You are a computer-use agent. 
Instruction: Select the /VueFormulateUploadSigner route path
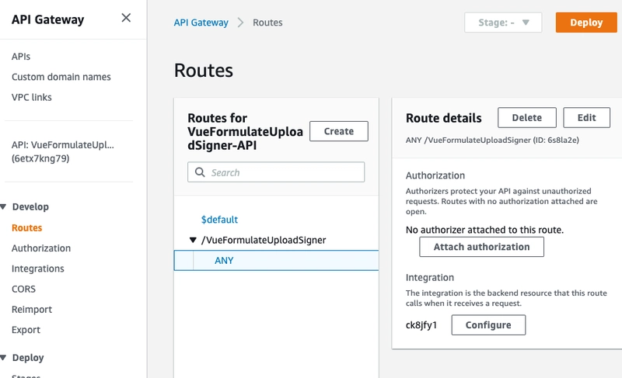tap(264, 241)
